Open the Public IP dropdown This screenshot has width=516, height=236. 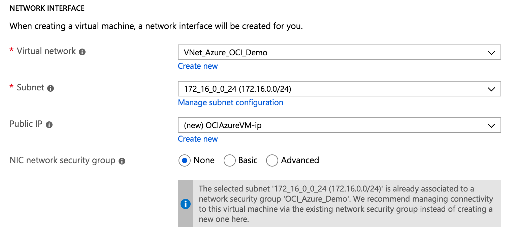coord(339,125)
